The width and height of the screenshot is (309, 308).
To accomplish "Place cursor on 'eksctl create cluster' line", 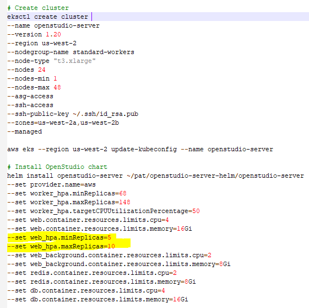I will pyautogui.click(x=48, y=17).
